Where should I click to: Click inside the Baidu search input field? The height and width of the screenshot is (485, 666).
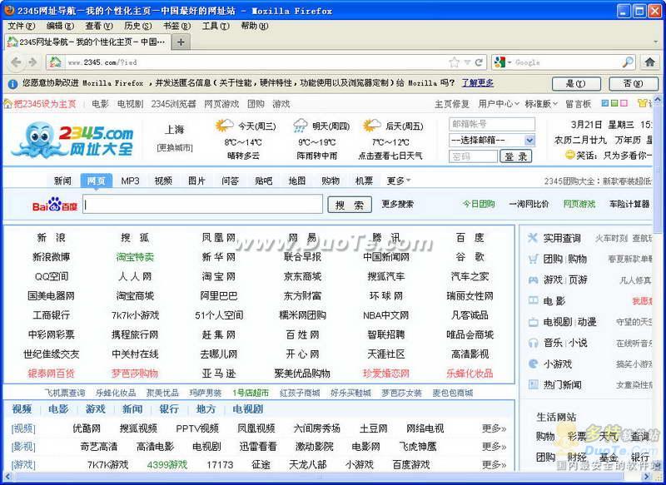[x=202, y=205]
